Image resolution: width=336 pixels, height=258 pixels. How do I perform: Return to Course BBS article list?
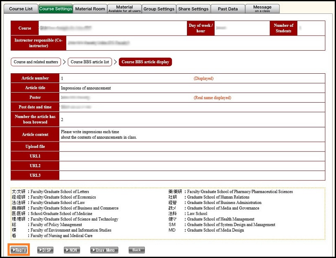click(90, 62)
